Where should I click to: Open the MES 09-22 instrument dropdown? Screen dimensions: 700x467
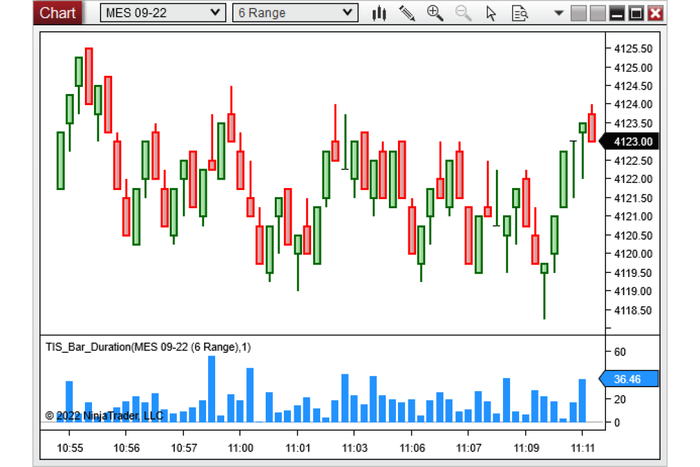(x=163, y=13)
